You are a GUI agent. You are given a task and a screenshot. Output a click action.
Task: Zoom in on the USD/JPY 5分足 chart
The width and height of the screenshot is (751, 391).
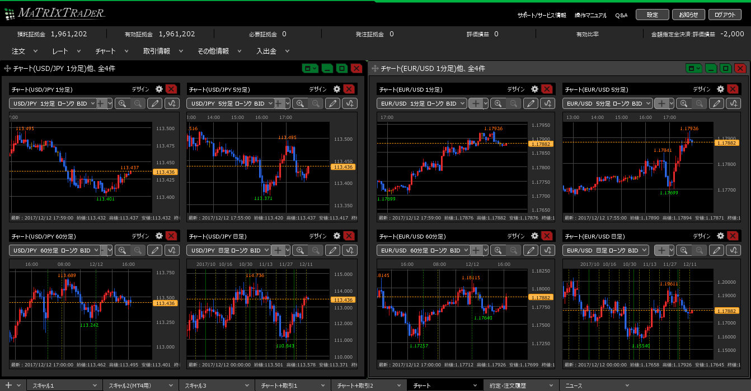click(x=301, y=103)
